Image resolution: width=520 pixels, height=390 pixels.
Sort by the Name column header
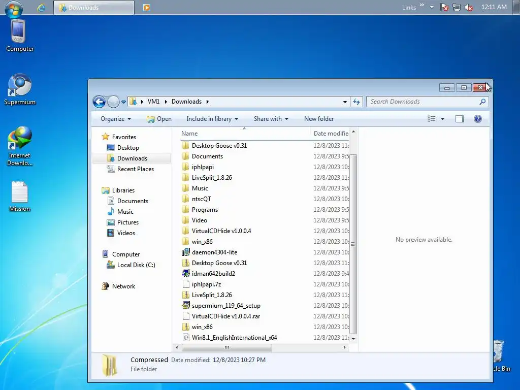[x=244, y=134]
